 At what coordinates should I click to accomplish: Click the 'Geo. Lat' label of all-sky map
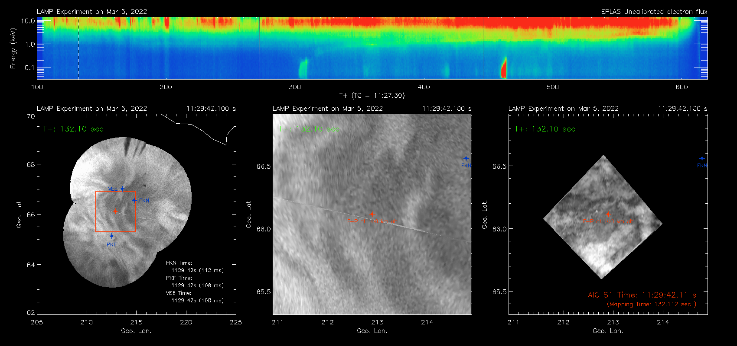[x=19, y=214]
